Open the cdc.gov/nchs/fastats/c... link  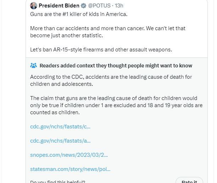coord(60,126)
